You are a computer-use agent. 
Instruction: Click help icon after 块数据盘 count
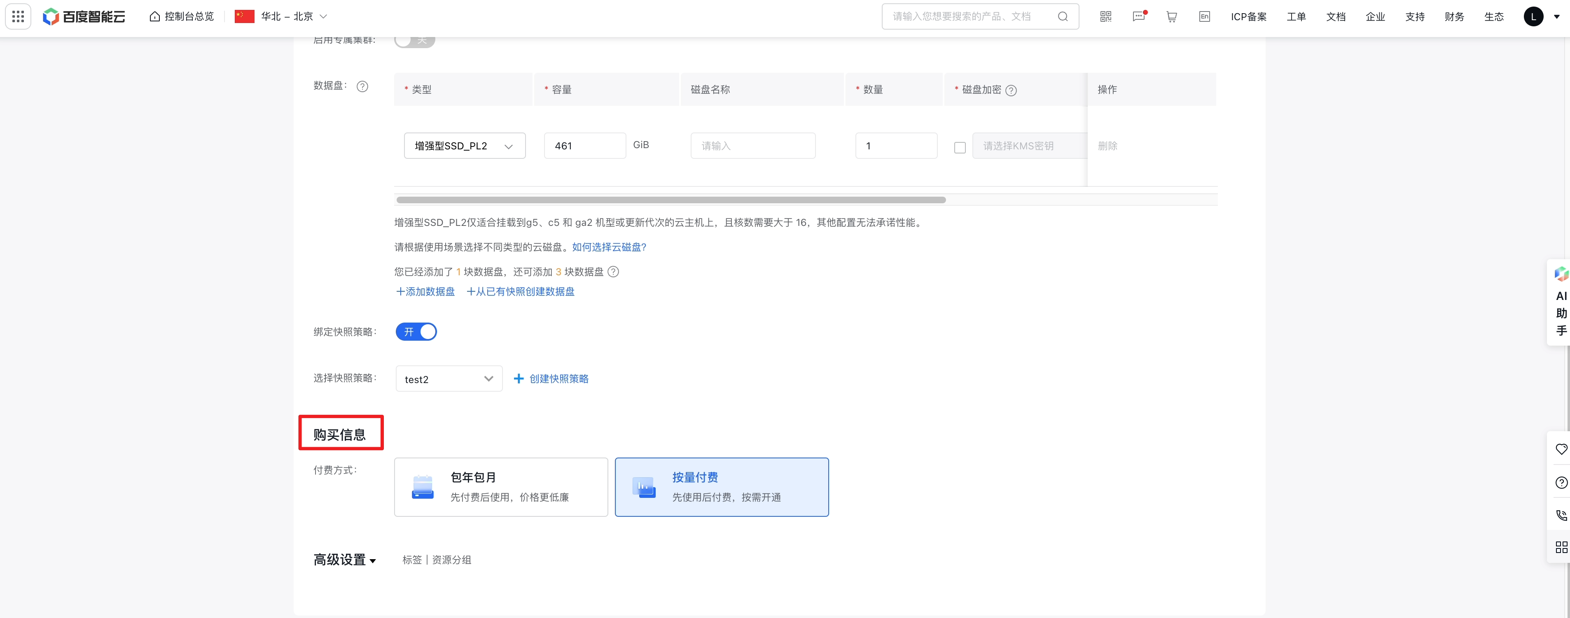[x=614, y=272]
